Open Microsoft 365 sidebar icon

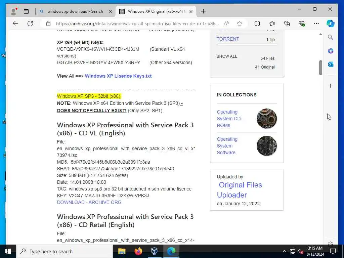click(x=331, y=51)
